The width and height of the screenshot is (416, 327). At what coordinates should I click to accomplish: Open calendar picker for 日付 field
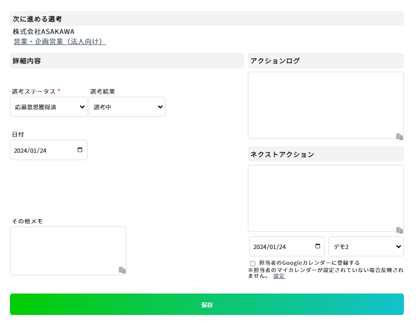tap(80, 150)
